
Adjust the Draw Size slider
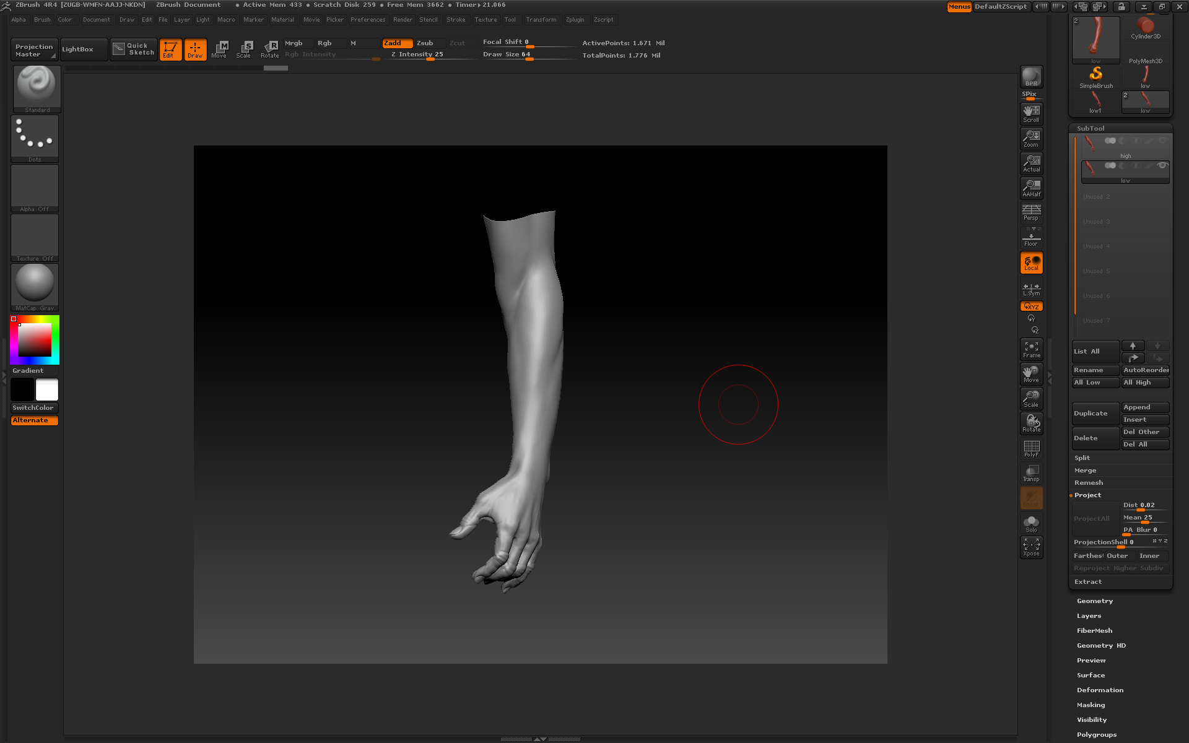[x=529, y=55]
